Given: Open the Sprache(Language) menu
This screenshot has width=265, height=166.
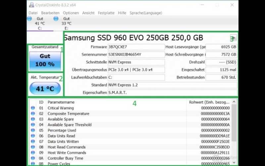Looking at the screenshot, I should coord(146,13).
